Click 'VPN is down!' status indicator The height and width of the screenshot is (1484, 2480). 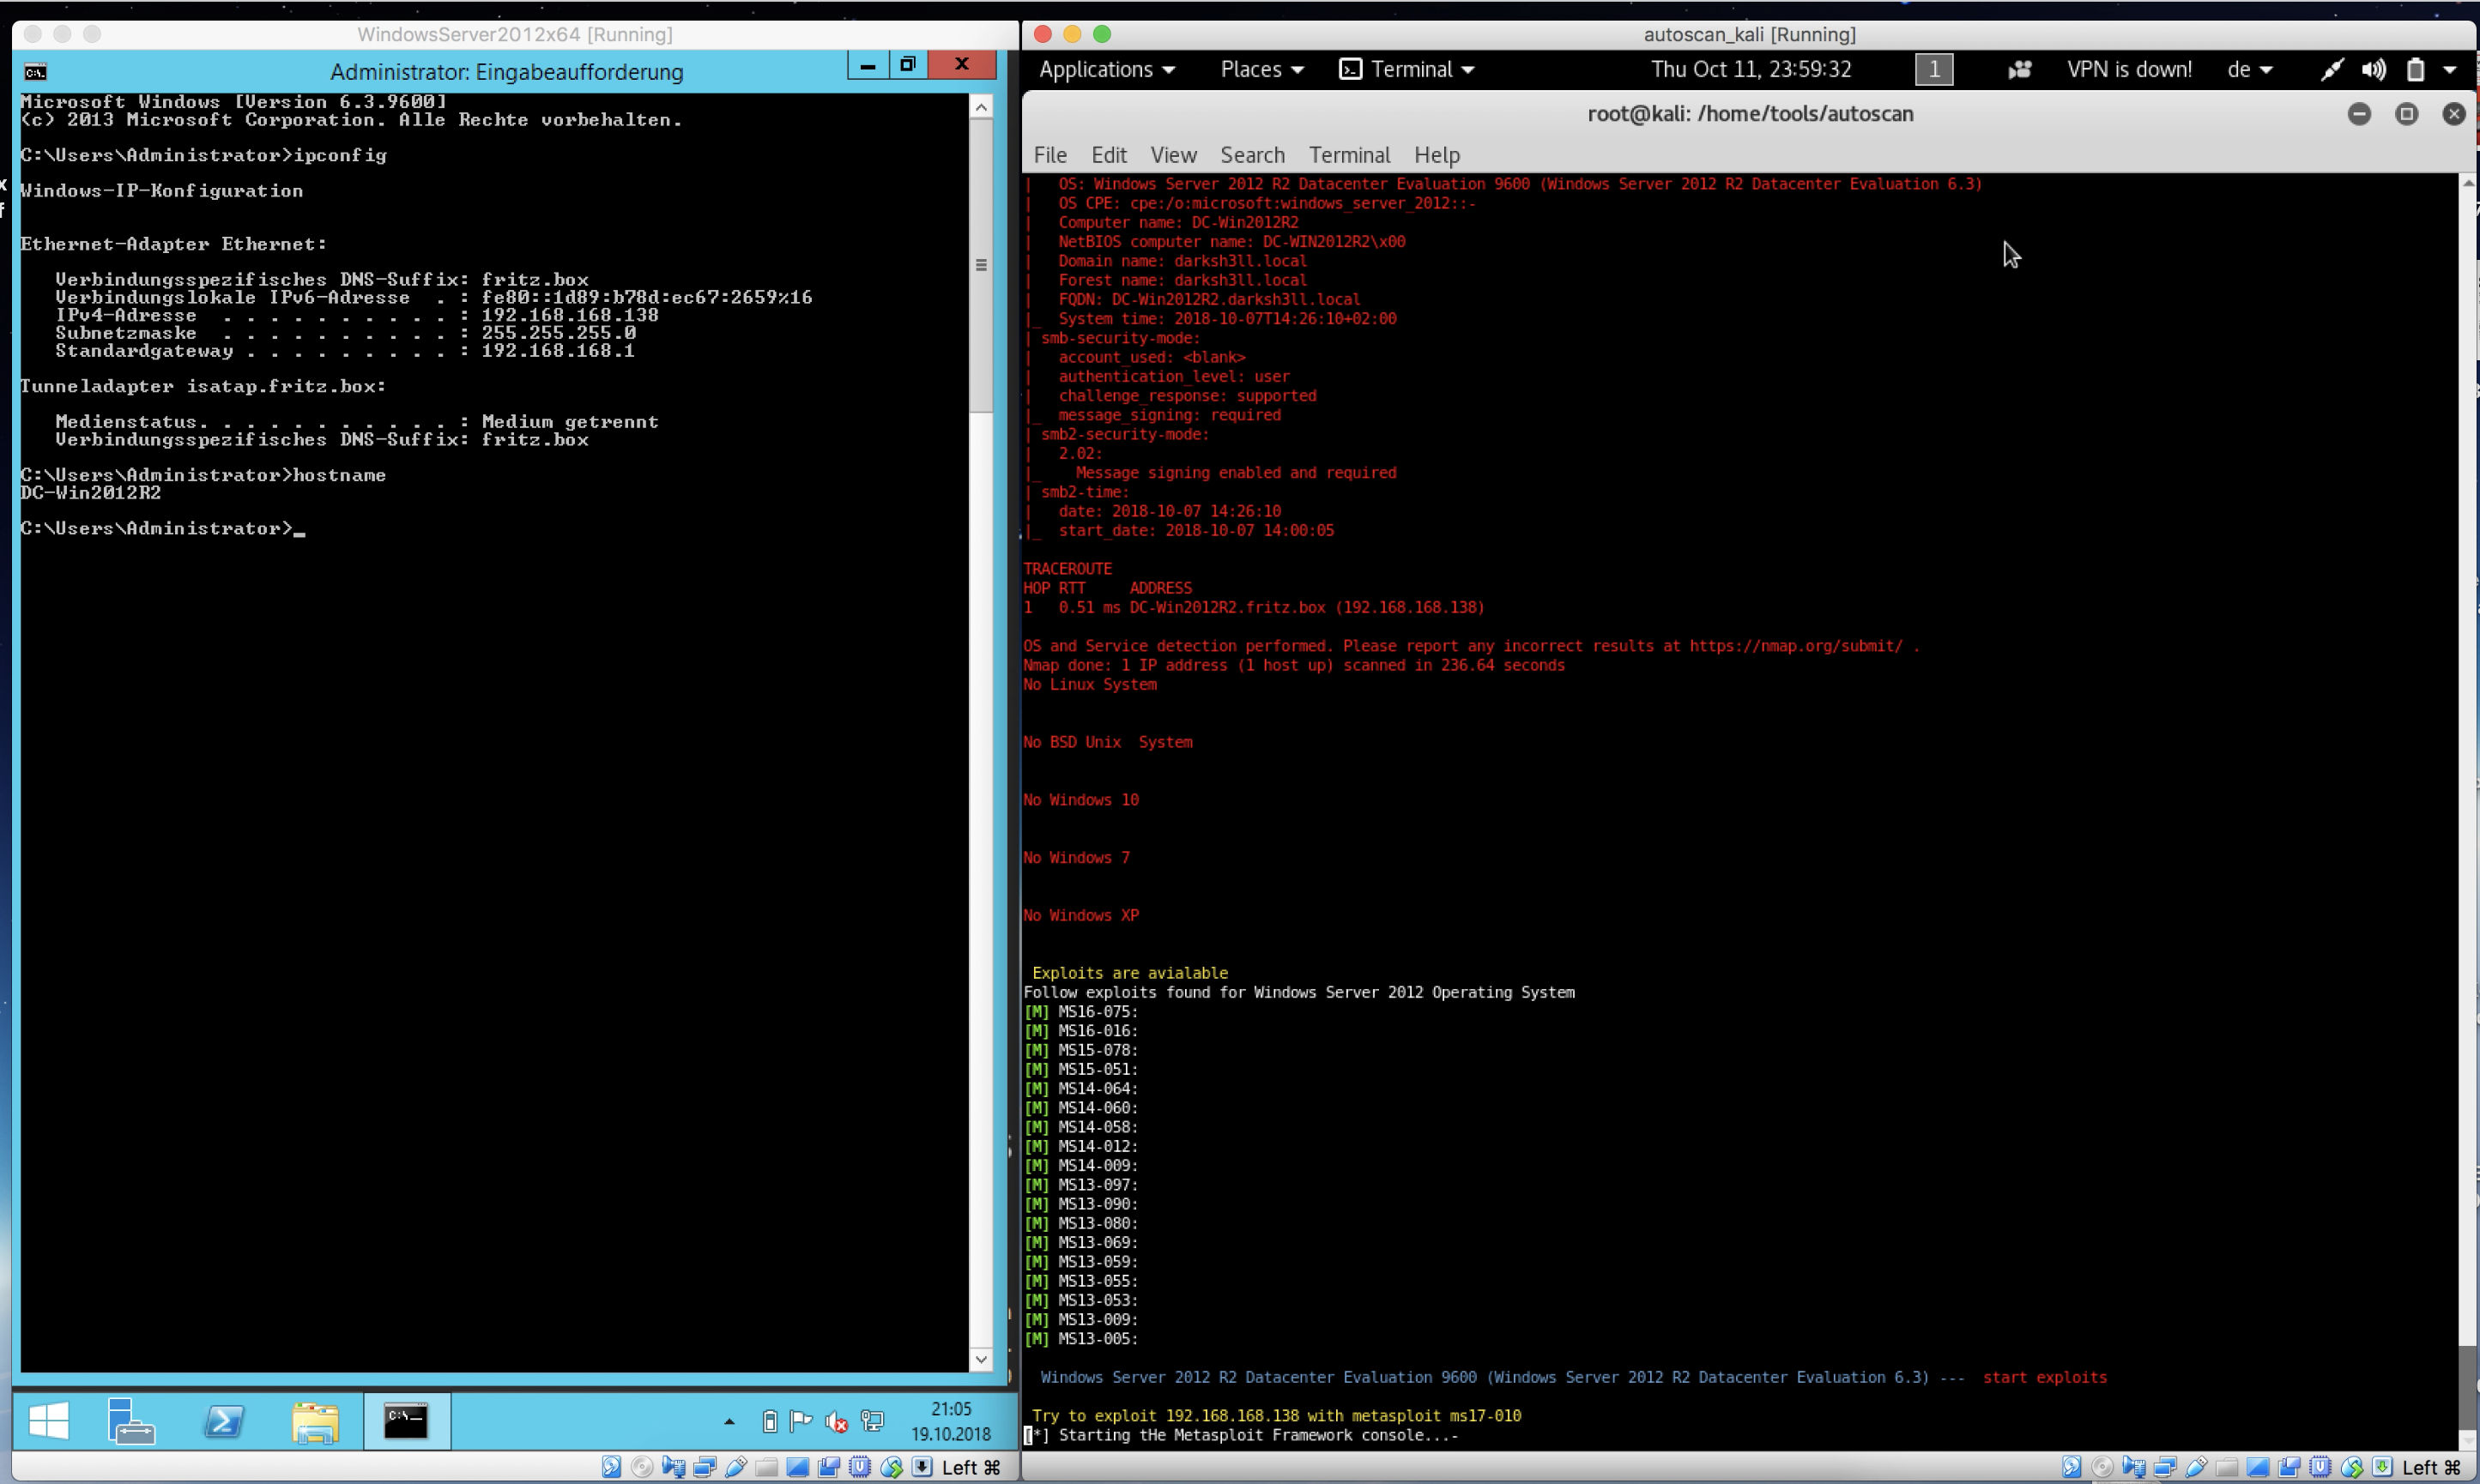(2129, 69)
